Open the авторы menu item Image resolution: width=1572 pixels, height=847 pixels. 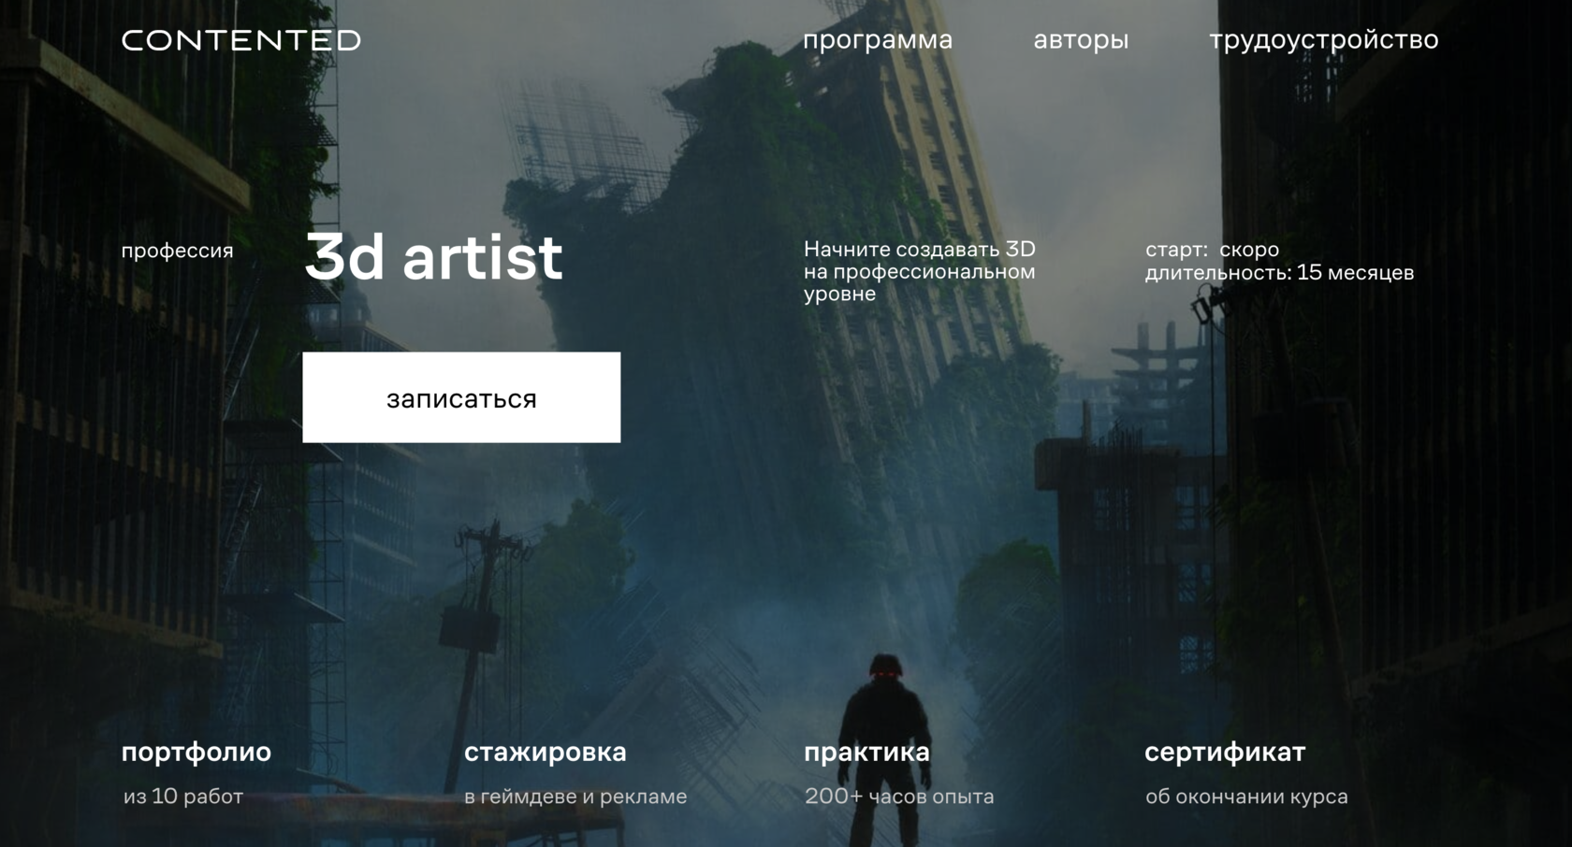(x=1081, y=40)
